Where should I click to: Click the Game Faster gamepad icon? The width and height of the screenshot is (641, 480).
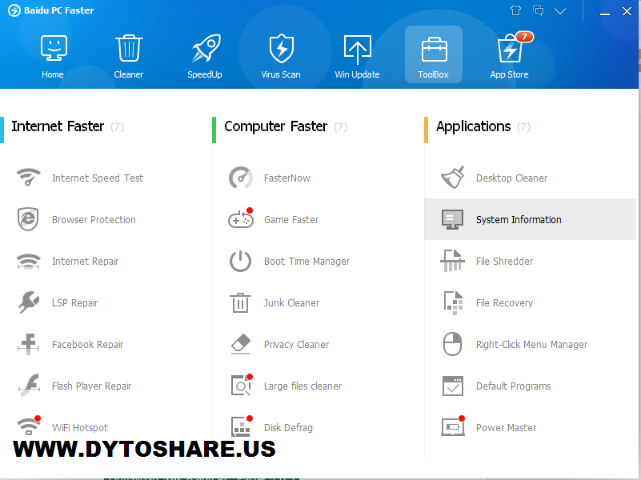[241, 218]
